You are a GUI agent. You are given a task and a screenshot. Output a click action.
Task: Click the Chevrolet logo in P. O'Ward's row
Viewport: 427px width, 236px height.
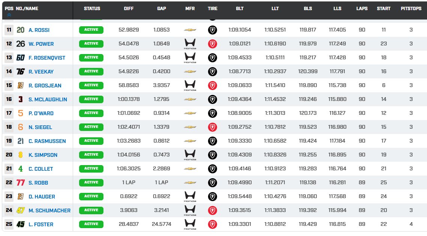(x=190, y=113)
